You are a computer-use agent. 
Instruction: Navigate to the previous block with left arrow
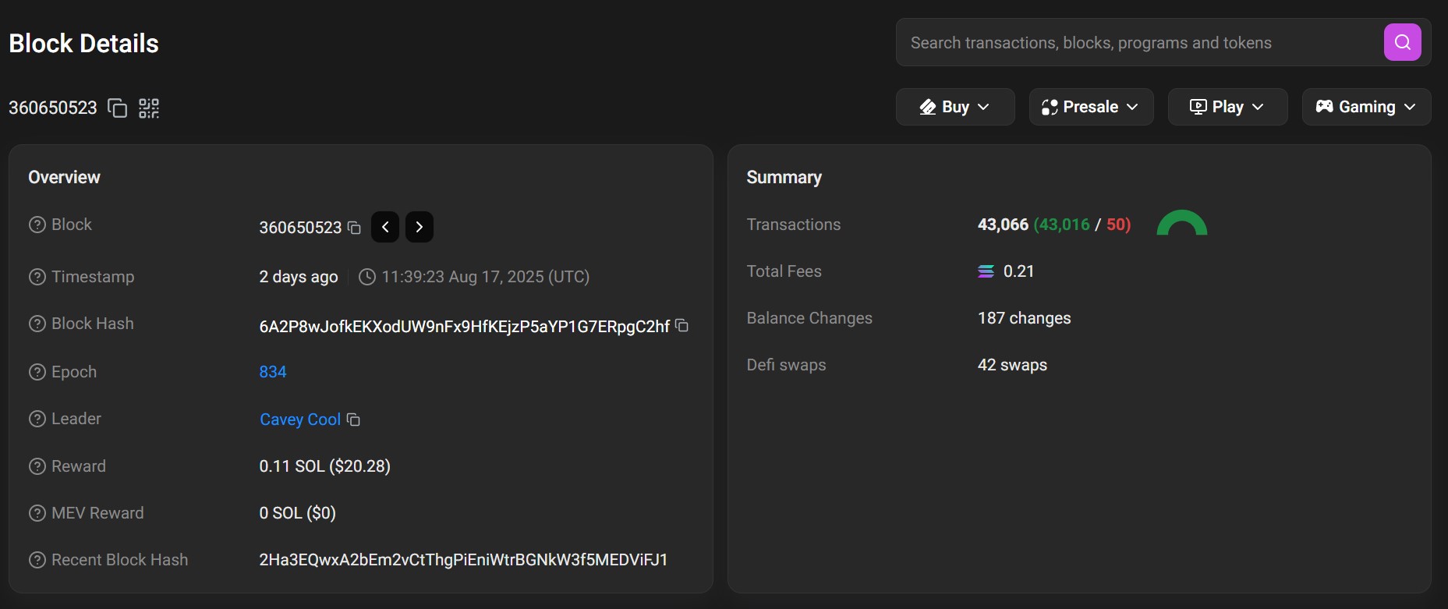pyautogui.click(x=384, y=227)
